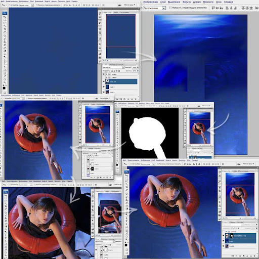This screenshot has width=259, height=259.
Task: Select the Magic Wand tool in solid-blue canvas window
Action: tap(5, 26)
